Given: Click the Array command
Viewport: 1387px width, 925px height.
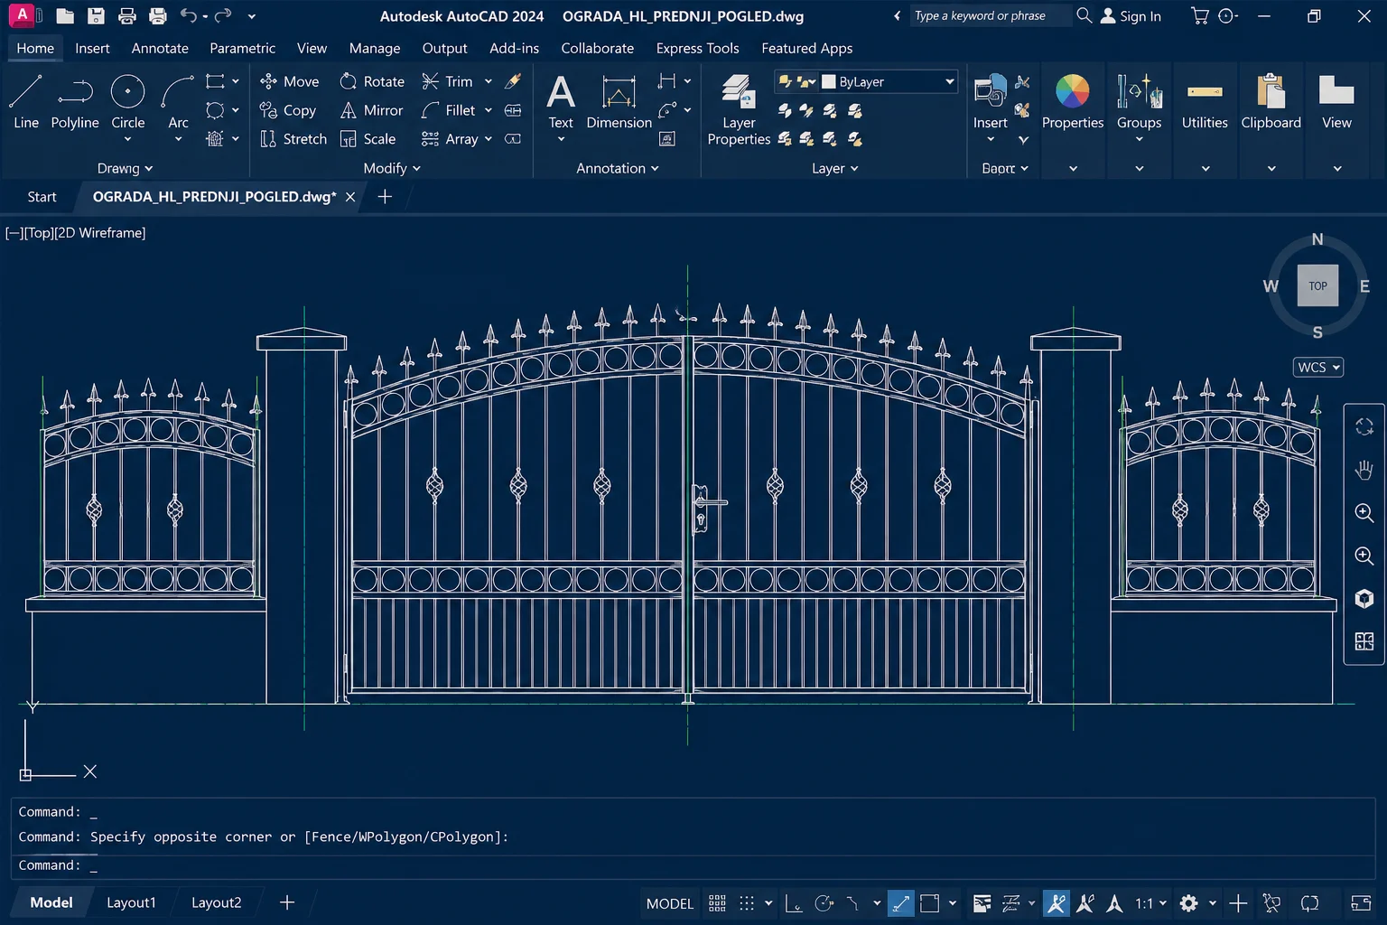Looking at the screenshot, I should 450,139.
